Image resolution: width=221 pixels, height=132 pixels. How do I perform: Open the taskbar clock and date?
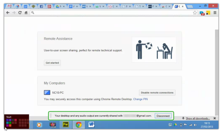coord(207,125)
